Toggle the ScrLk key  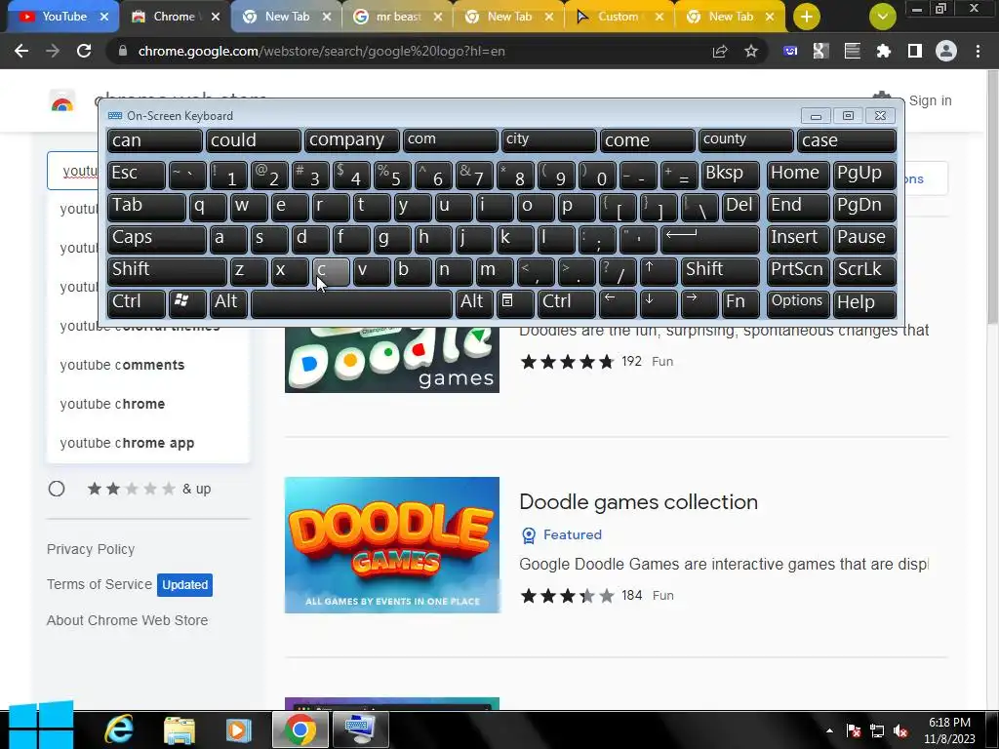pos(864,271)
